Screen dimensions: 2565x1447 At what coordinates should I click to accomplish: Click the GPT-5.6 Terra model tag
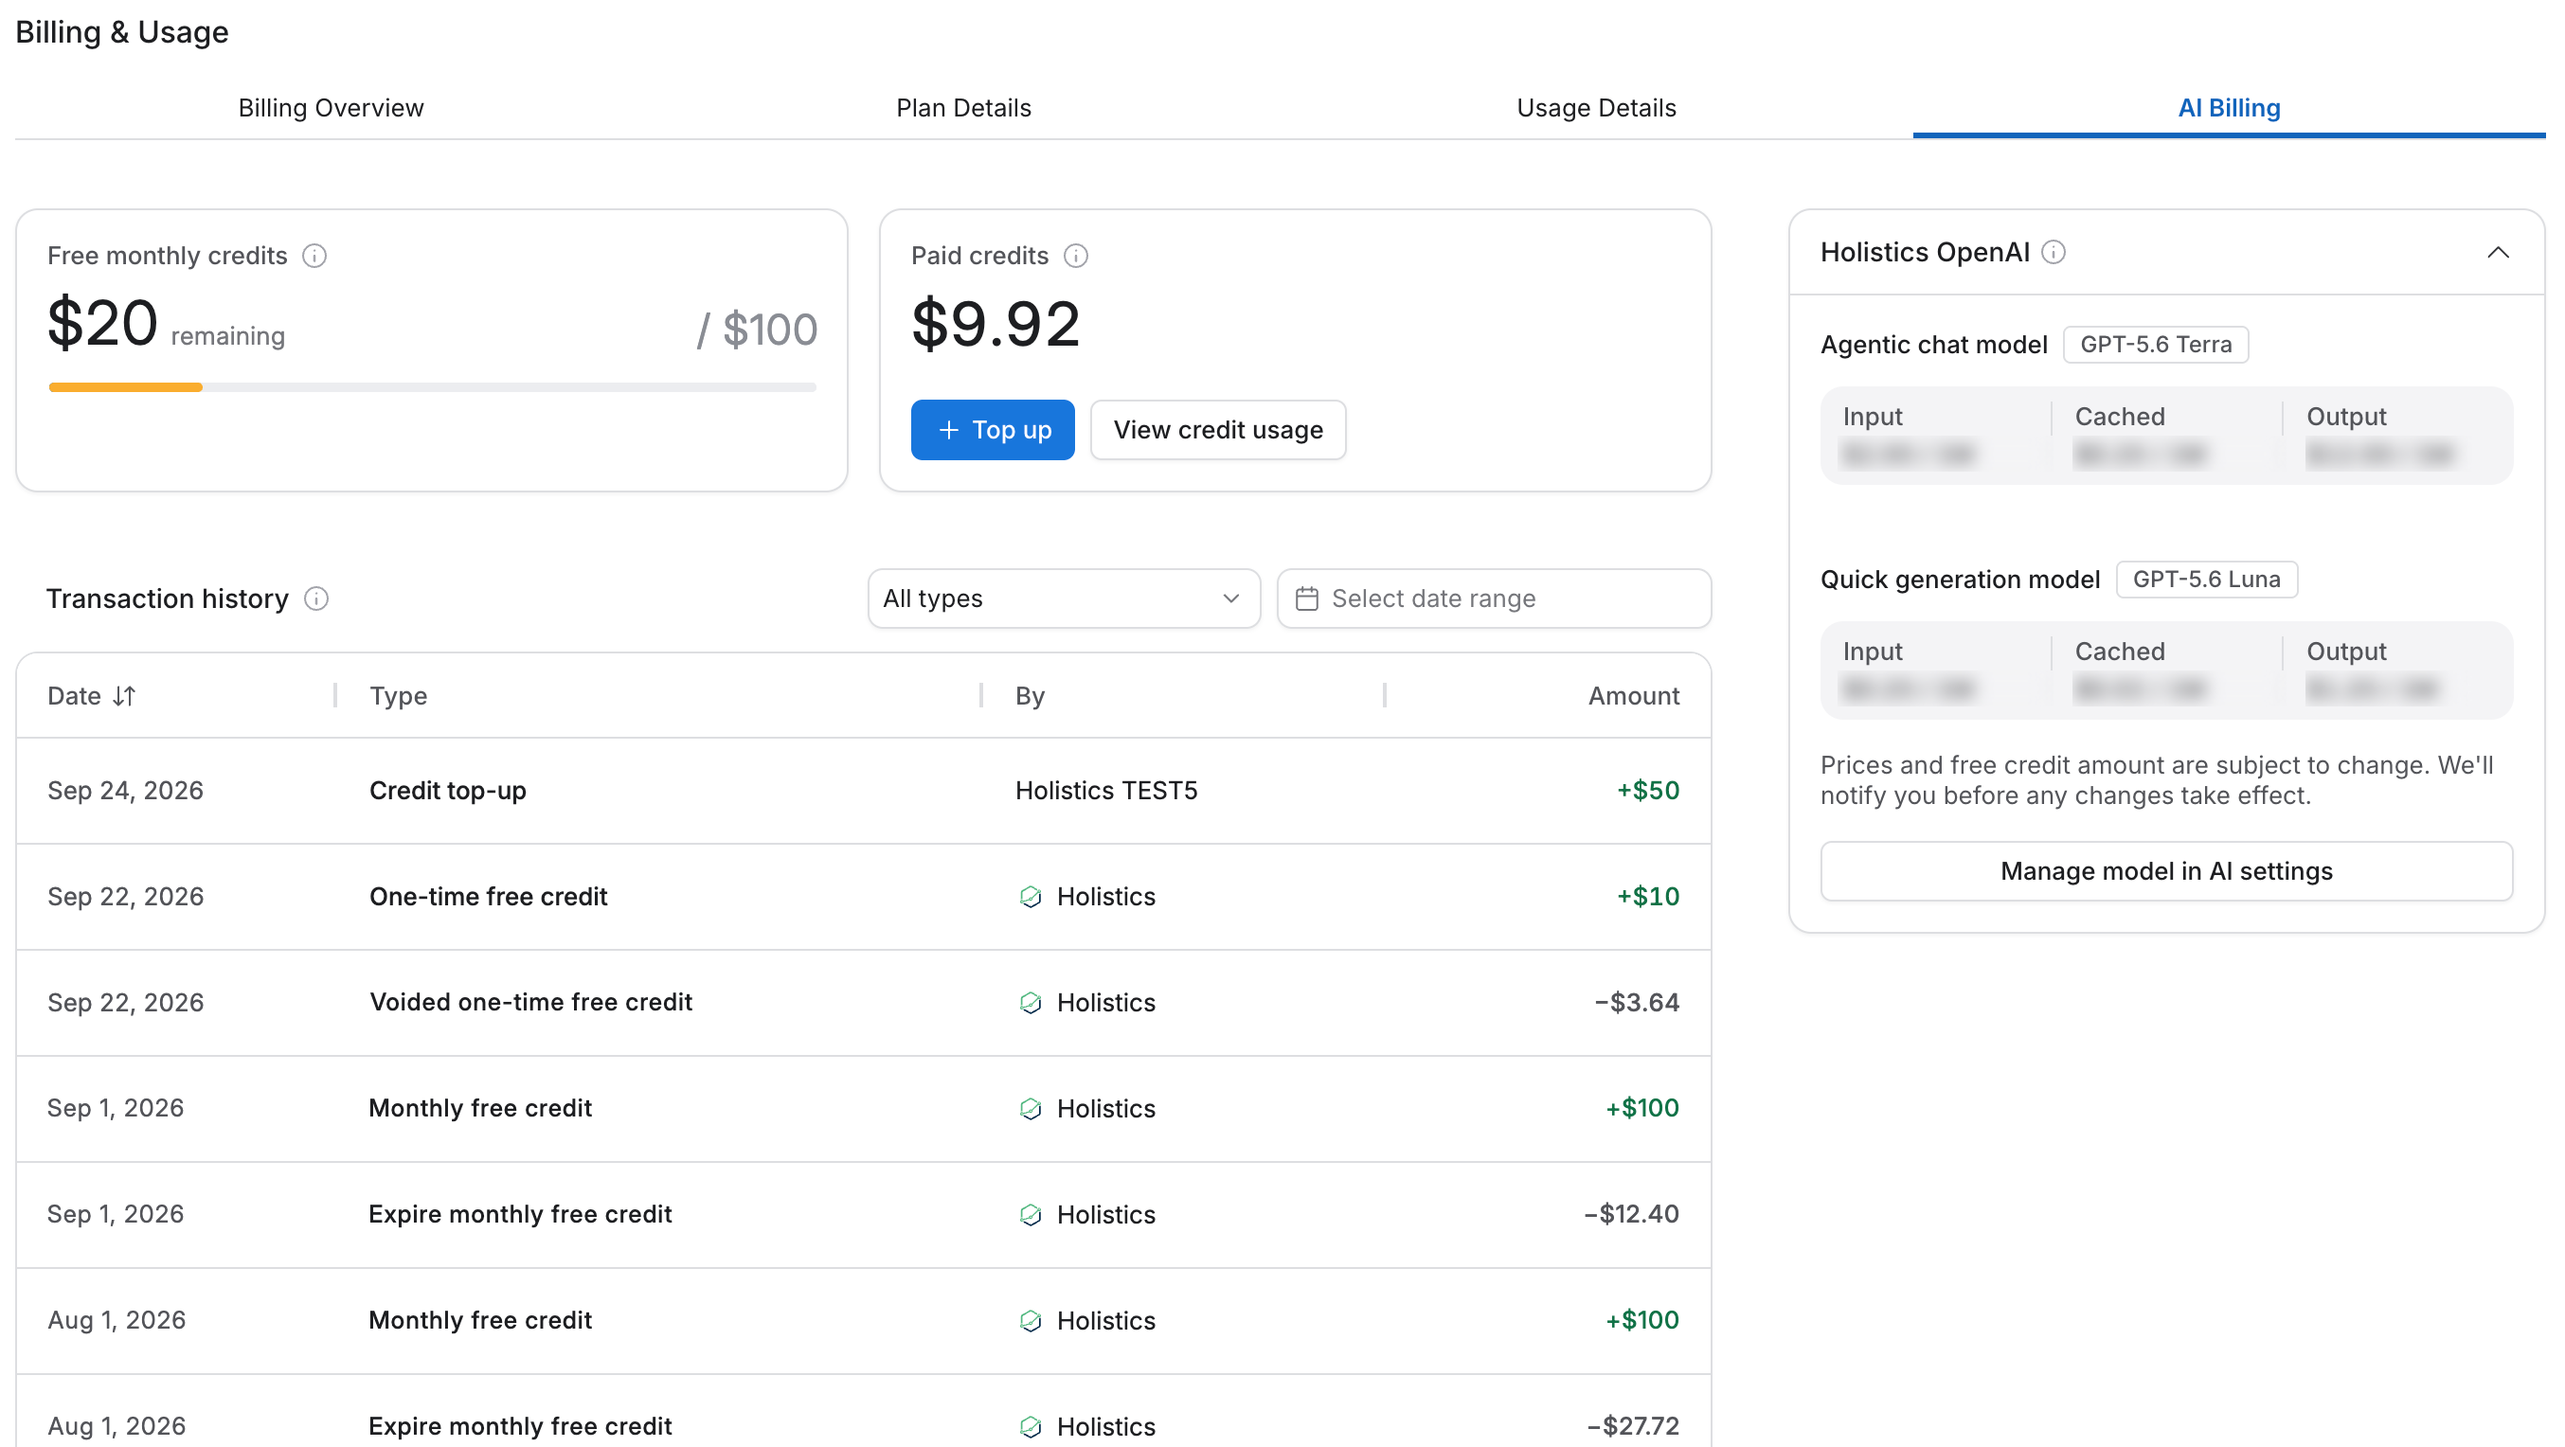pyautogui.click(x=2156, y=345)
